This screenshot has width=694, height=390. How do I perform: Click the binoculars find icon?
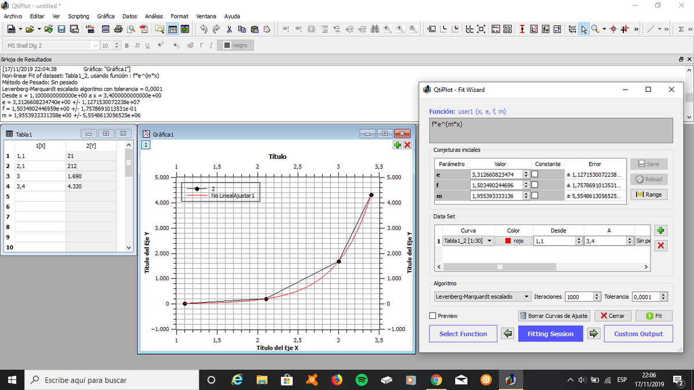(x=375, y=29)
